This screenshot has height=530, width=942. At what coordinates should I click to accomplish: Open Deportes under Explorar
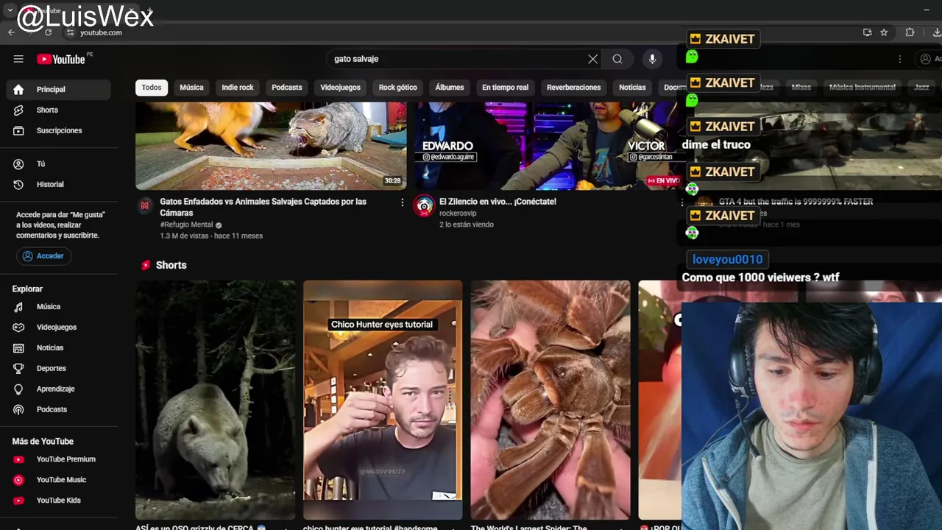tap(59, 369)
